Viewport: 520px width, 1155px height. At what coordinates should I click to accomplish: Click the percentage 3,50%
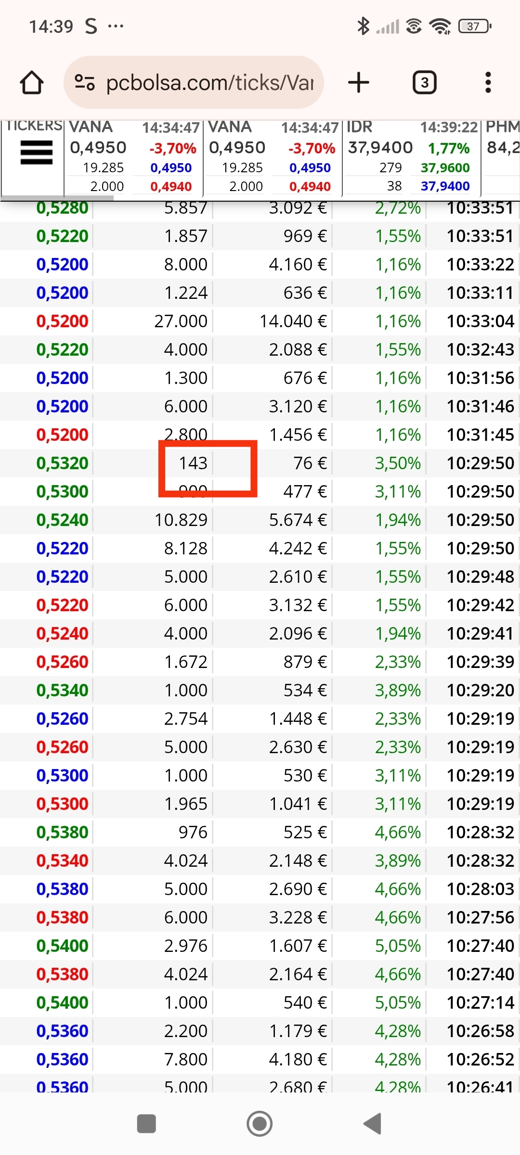click(x=398, y=463)
